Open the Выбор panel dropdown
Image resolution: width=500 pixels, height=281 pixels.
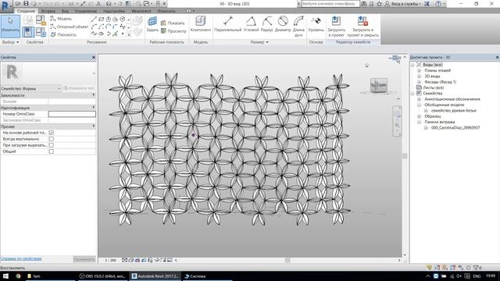click(10, 42)
